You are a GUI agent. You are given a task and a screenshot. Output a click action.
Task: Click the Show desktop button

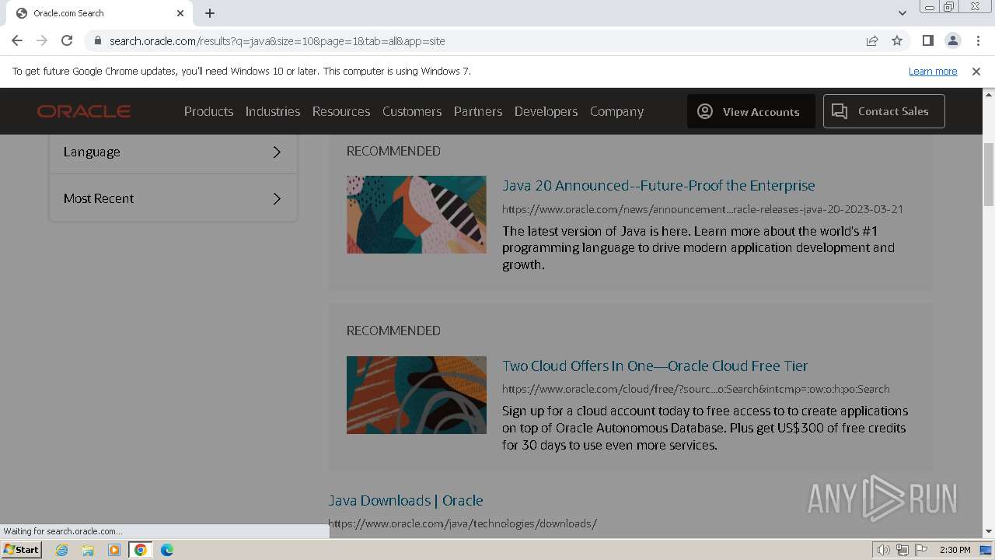(986, 550)
